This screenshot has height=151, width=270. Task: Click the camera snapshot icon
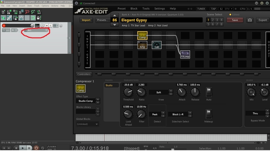250,20
